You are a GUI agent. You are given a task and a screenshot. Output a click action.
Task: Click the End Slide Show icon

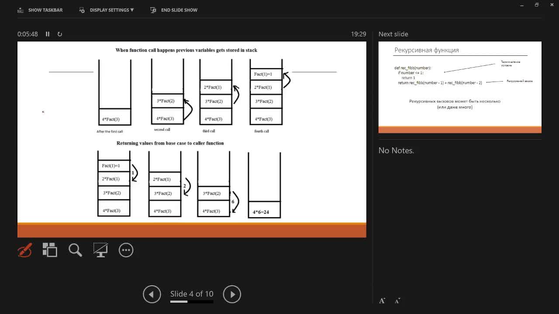pos(153,10)
